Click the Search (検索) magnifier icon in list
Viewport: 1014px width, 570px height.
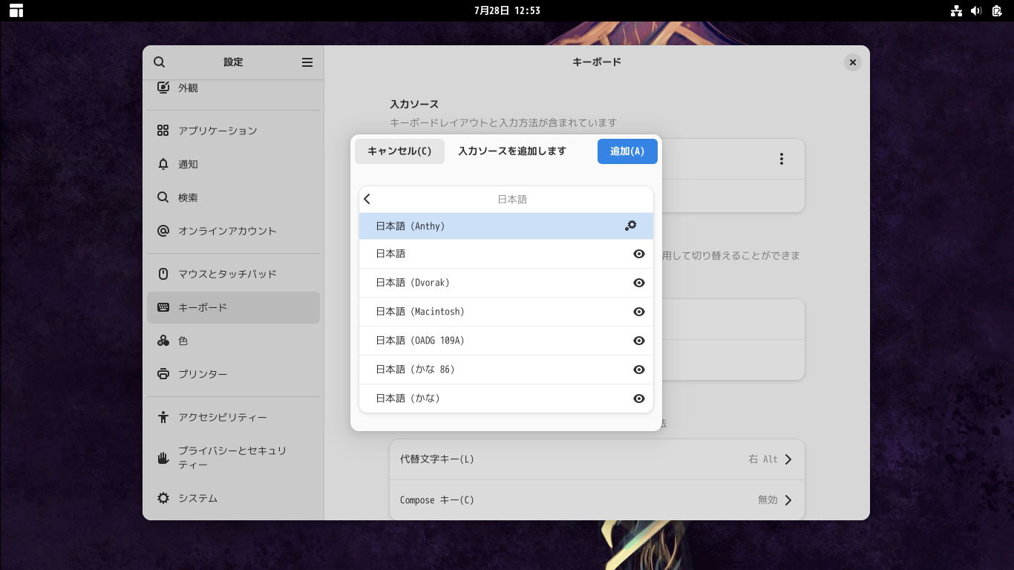[163, 197]
